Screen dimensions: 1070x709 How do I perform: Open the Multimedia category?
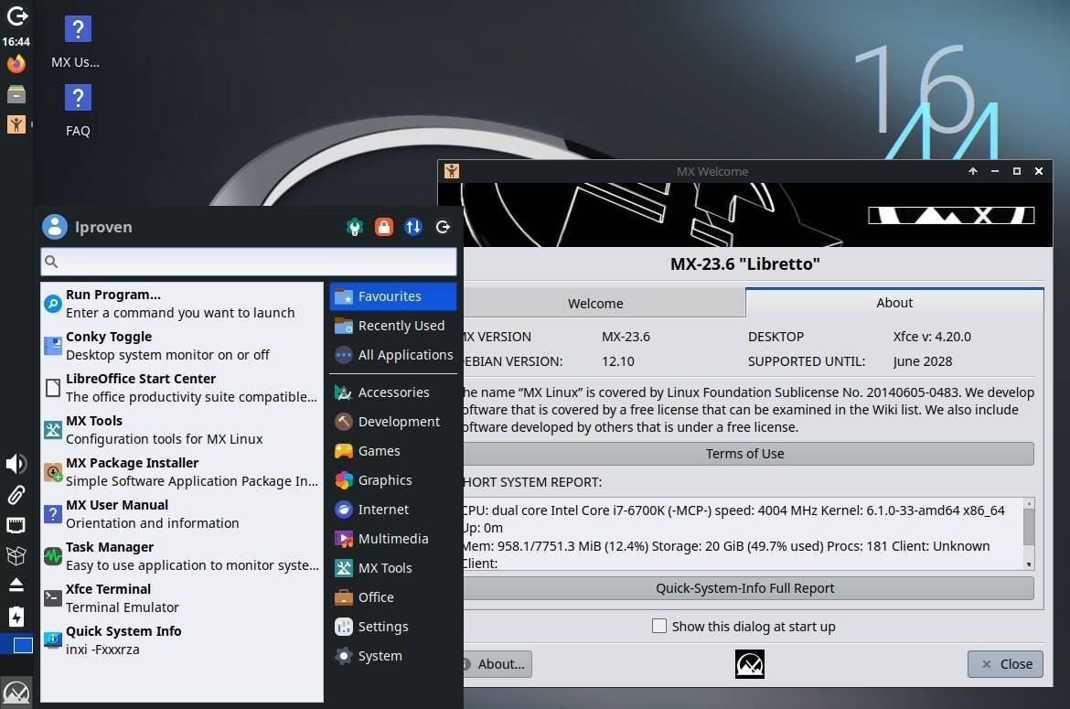[x=393, y=539]
